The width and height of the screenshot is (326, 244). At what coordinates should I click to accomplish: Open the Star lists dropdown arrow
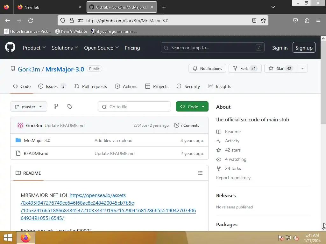302,69
